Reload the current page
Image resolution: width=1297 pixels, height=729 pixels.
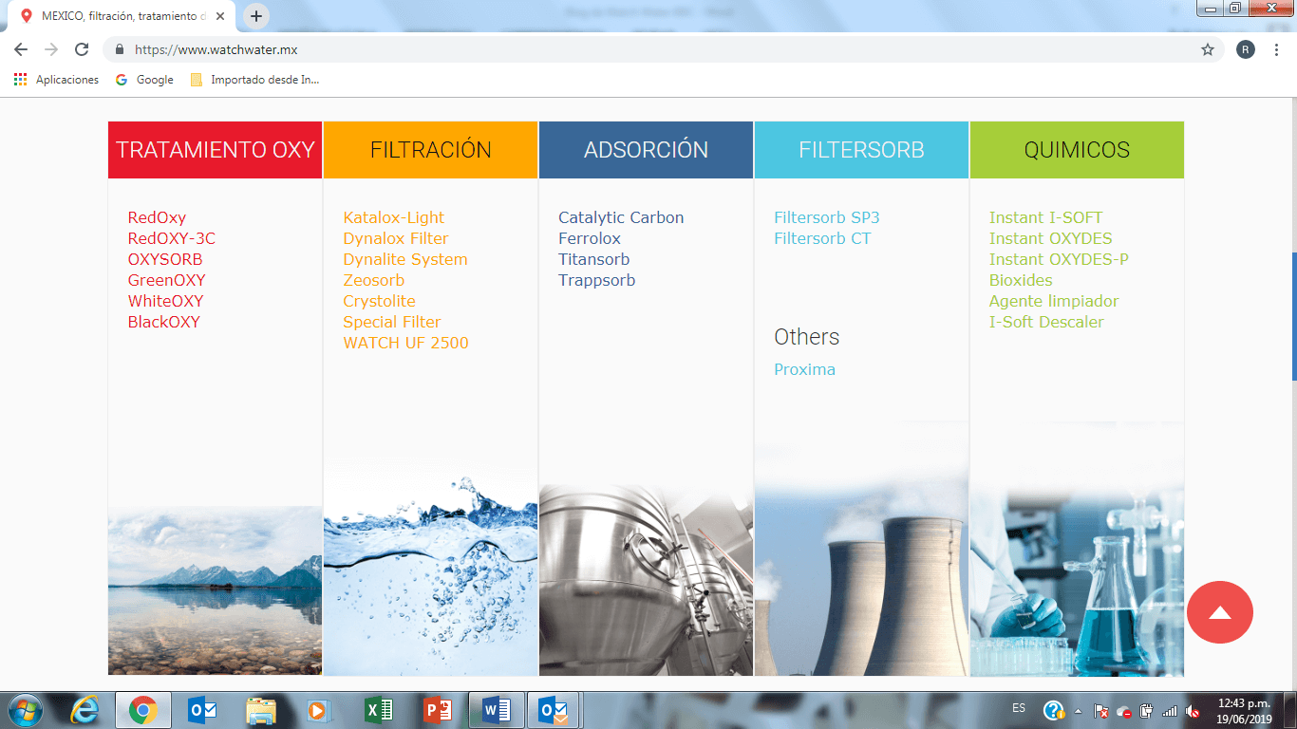[82, 49]
